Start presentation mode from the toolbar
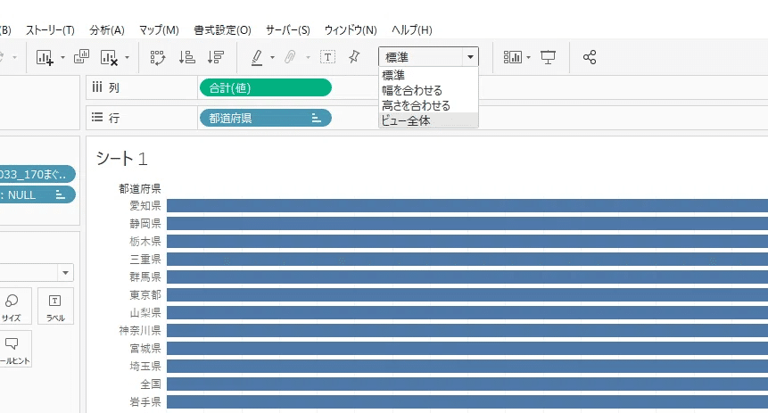This screenshot has width=768, height=413. pyautogui.click(x=549, y=57)
